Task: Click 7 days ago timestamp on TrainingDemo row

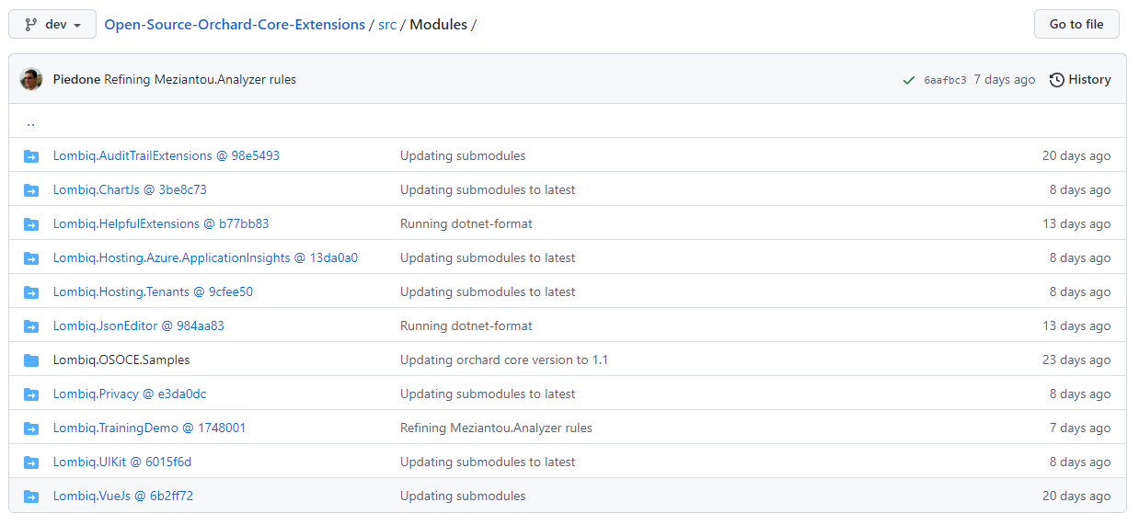Action: click(x=1080, y=428)
